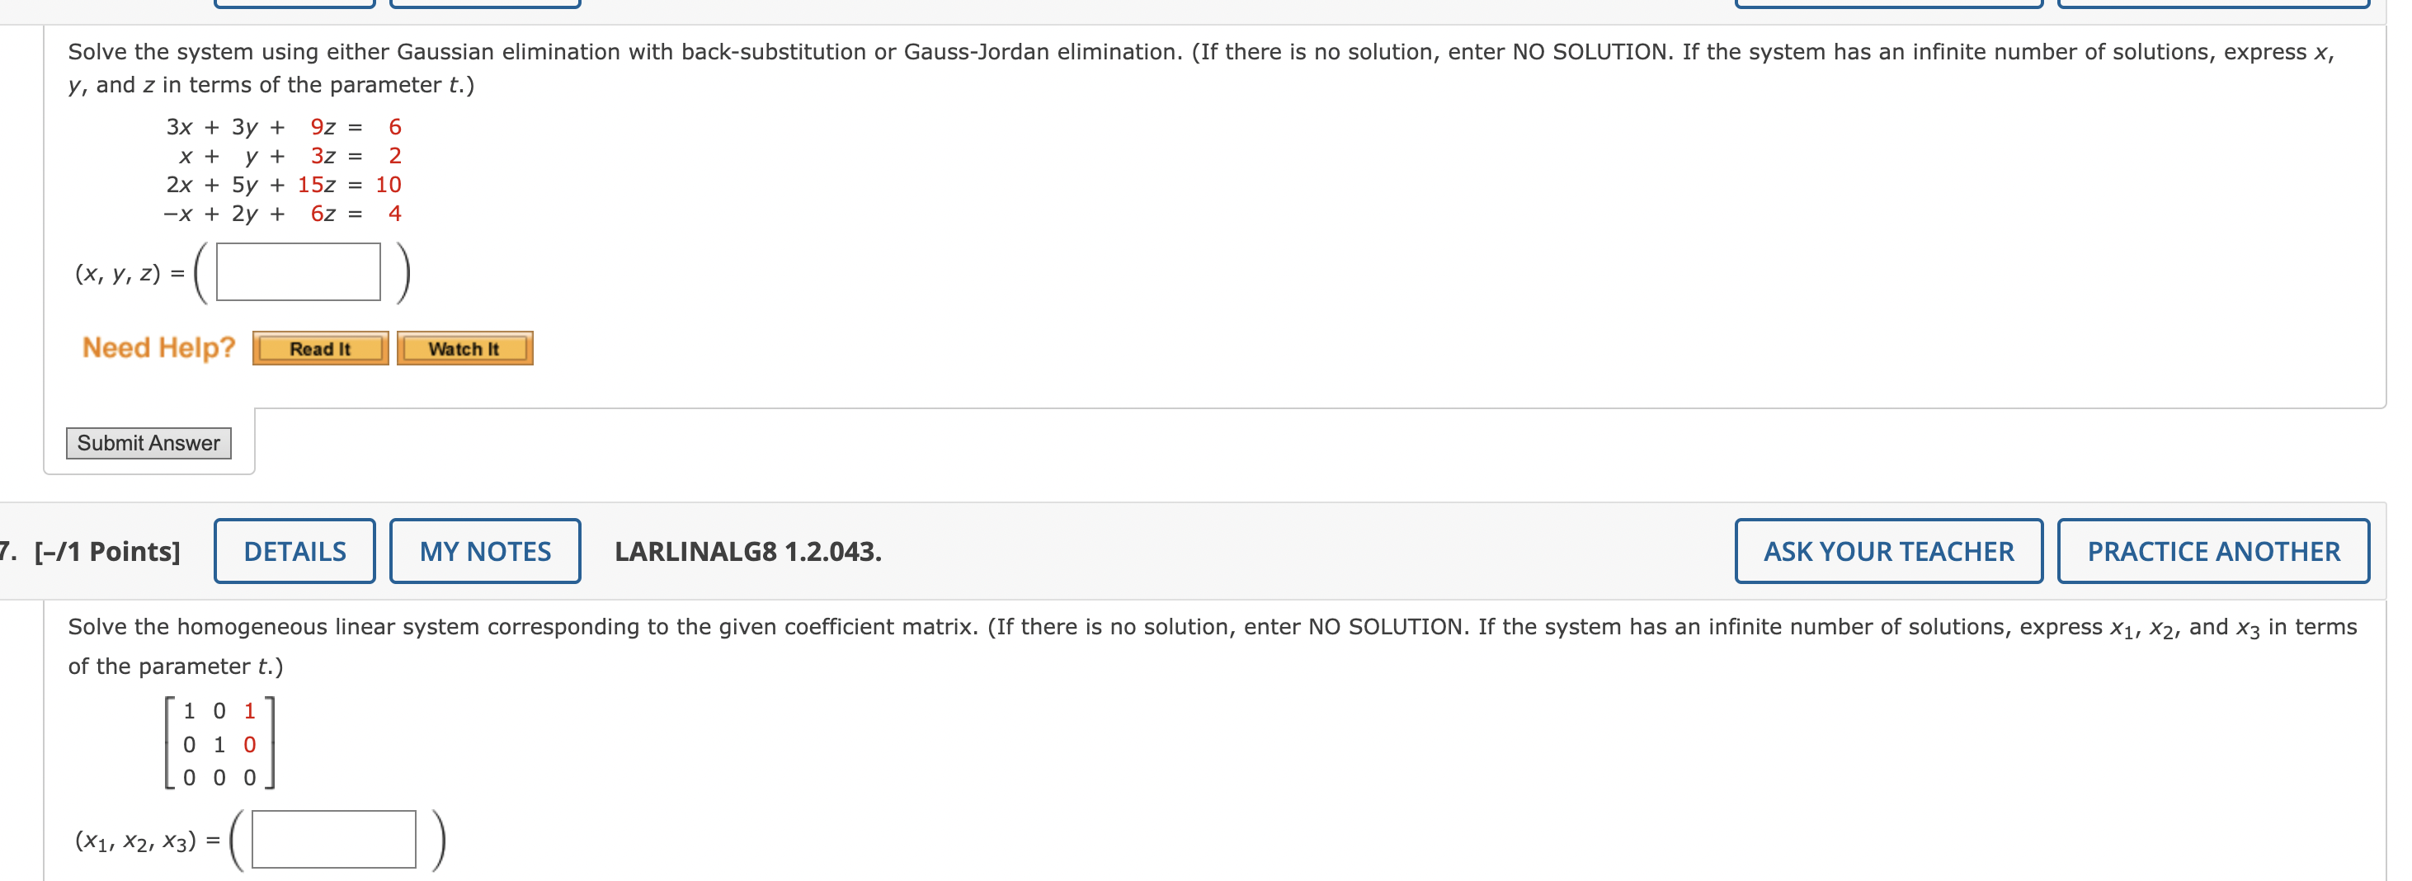Viewport: 2412px width, 881px height.
Task: Open the DETAILS panel for problem 7
Action: click(294, 550)
